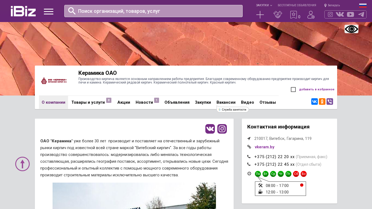Open the Отзывы tab
372x209 pixels.
[268, 102]
